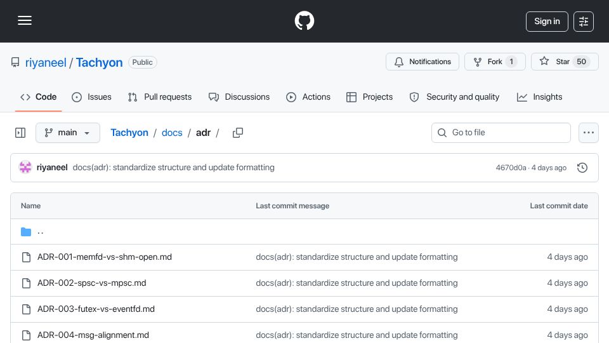Click the Fork count badge 1
This screenshot has height=343, width=609.
point(511,62)
